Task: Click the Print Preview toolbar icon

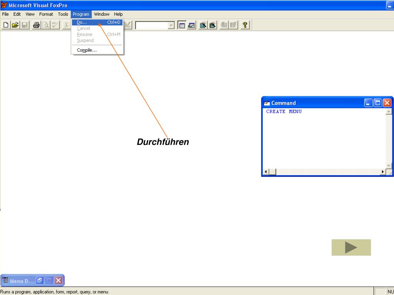Action: 46,25
